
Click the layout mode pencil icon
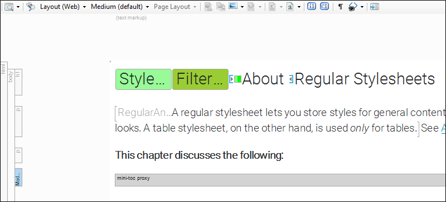pyautogui.click(x=31, y=7)
